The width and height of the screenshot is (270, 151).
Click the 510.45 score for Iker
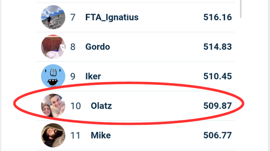point(217,76)
